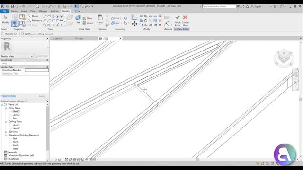
Task: Click the red Delete icon
Action: (x=160, y=25)
